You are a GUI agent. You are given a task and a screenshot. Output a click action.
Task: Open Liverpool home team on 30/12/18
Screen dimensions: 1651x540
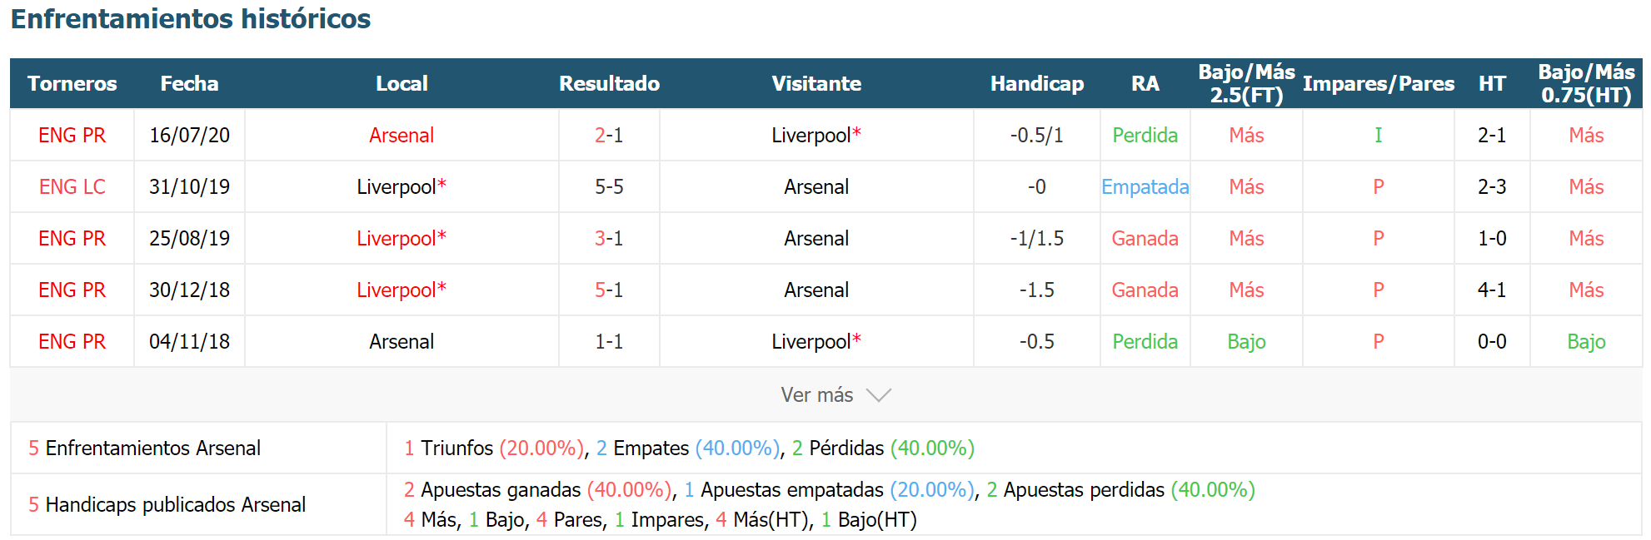pyautogui.click(x=402, y=290)
